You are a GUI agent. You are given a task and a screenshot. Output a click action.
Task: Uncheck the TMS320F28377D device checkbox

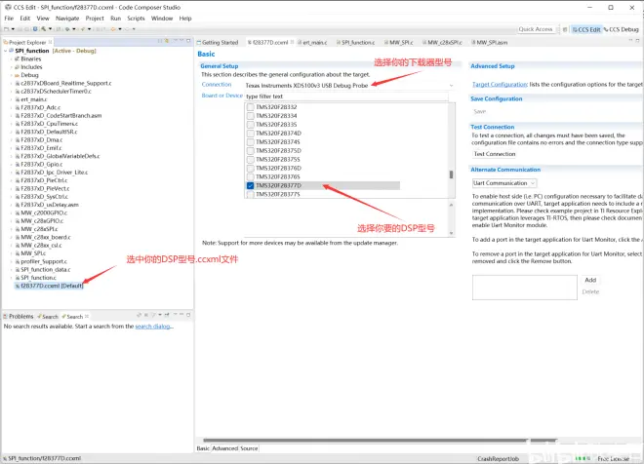250,185
